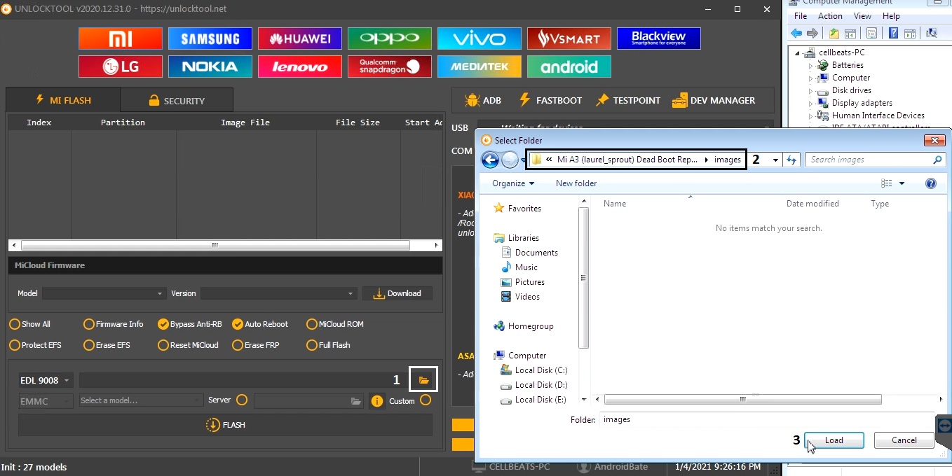Image resolution: width=952 pixels, height=476 pixels.
Task: Click blue question-mark help icon in Computer Management
Action: [894, 33]
